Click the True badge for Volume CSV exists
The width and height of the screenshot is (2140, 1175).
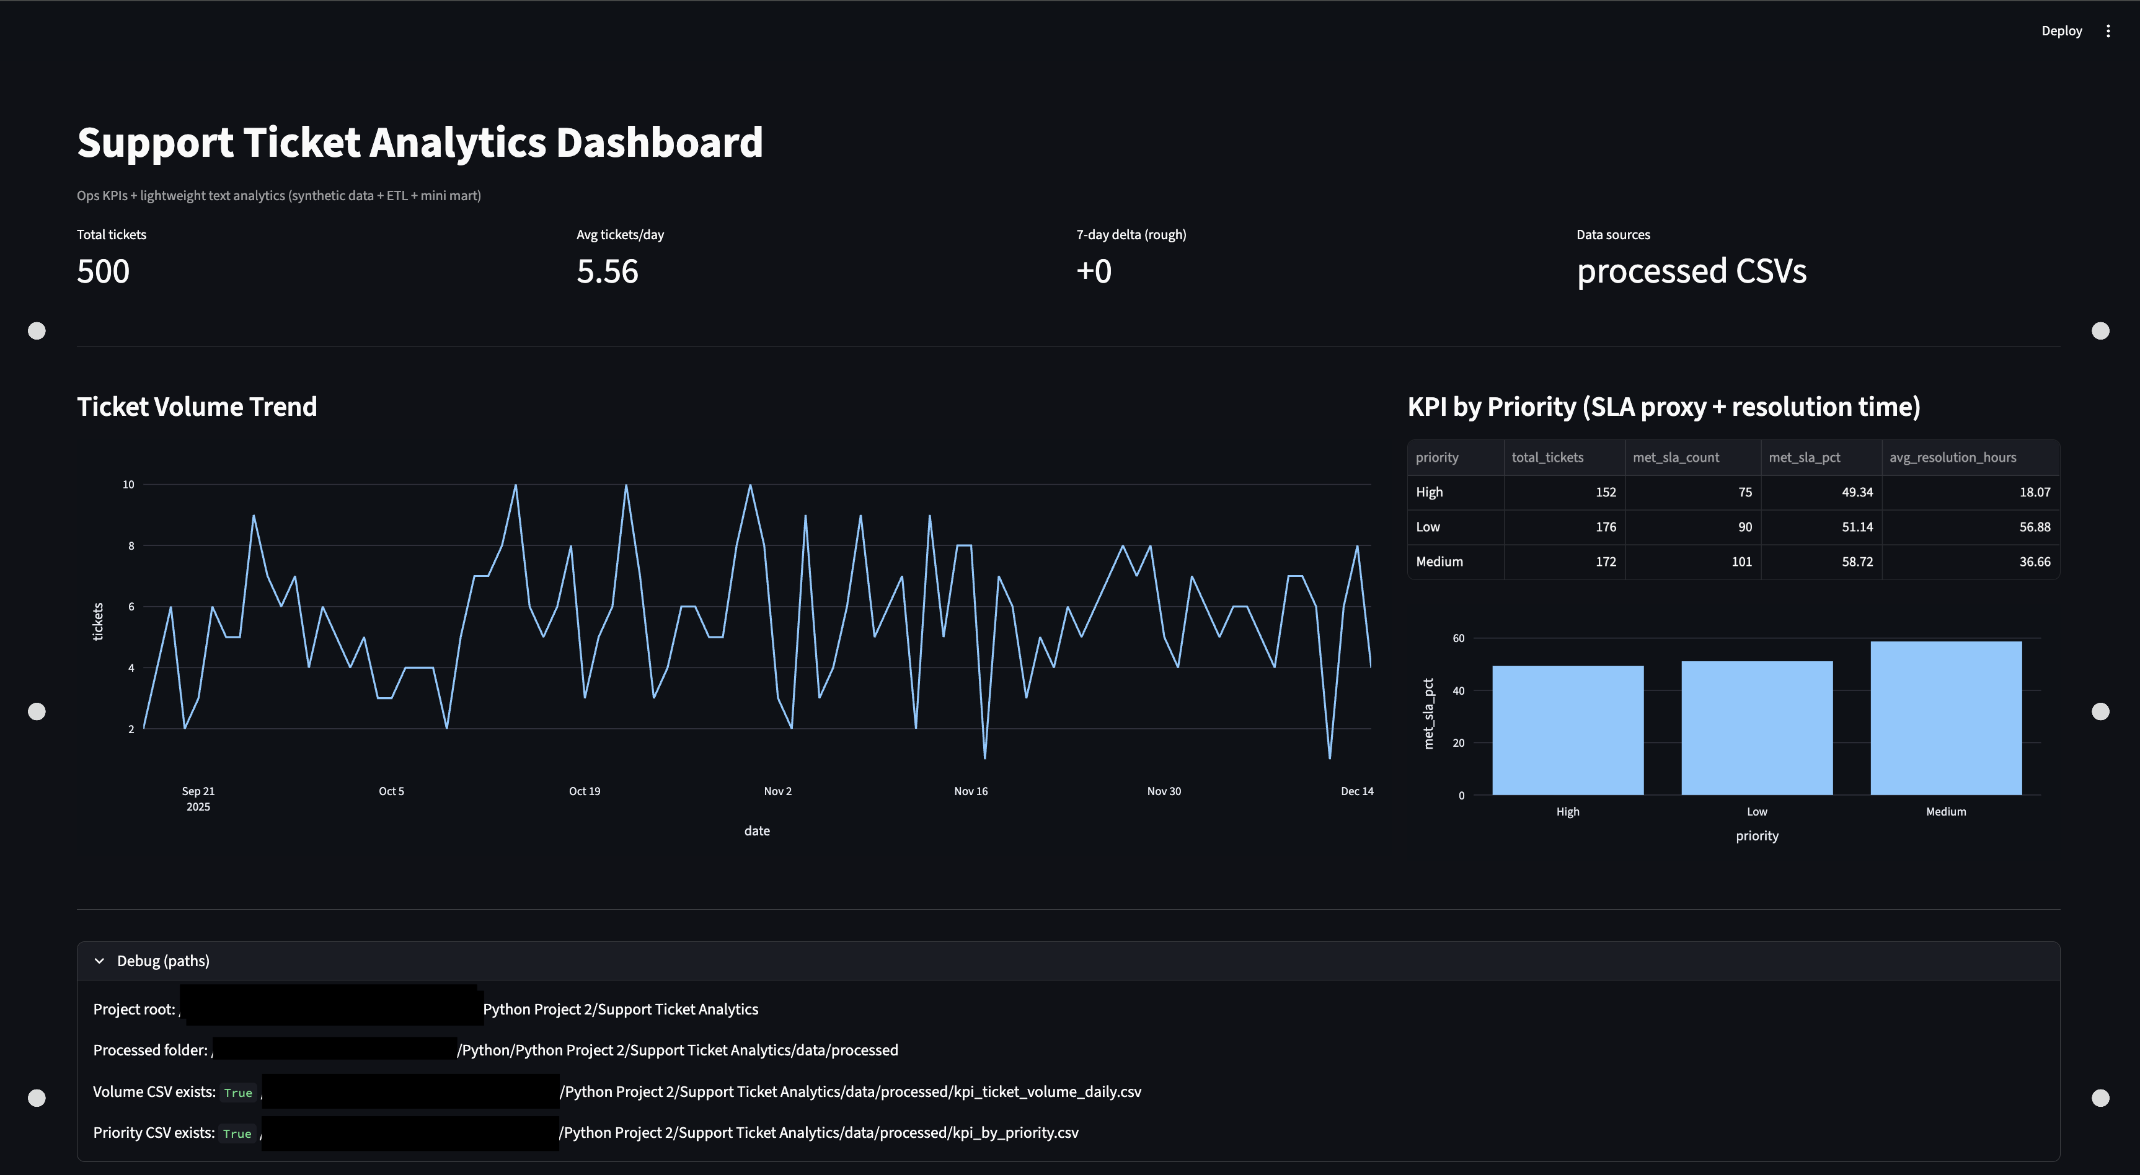click(x=239, y=1092)
